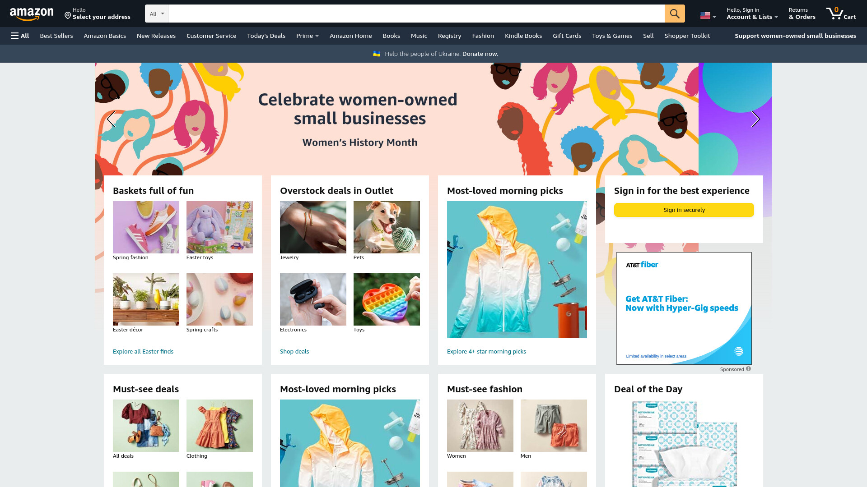Click the Ukraine flag icon

click(x=377, y=54)
